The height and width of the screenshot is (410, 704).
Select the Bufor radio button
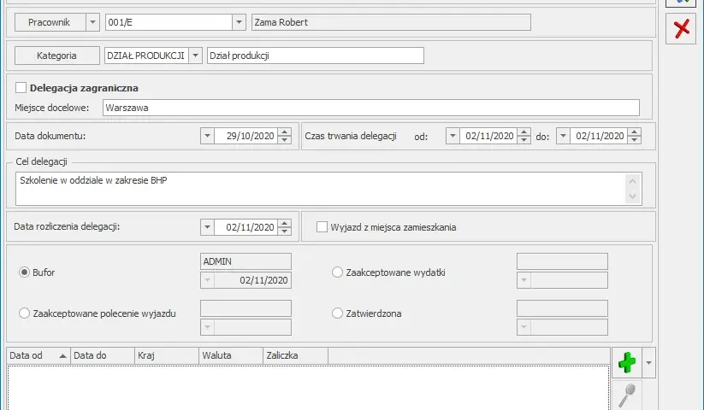(24, 272)
